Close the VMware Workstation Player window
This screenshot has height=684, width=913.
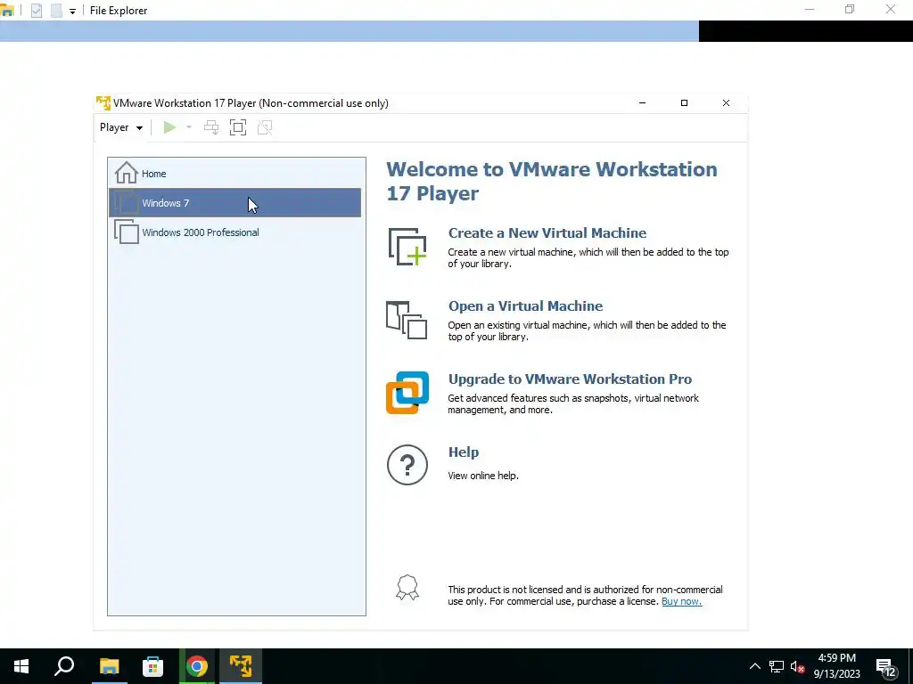click(x=726, y=103)
